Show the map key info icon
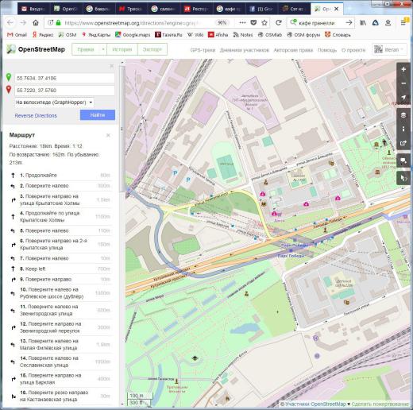Viewport: 413px width, 410px height. [403, 129]
